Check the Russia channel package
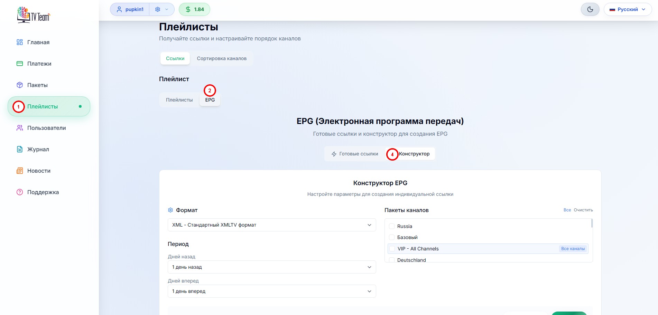Image resolution: width=658 pixels, height=315 pixels. click(x=392, y=226)
